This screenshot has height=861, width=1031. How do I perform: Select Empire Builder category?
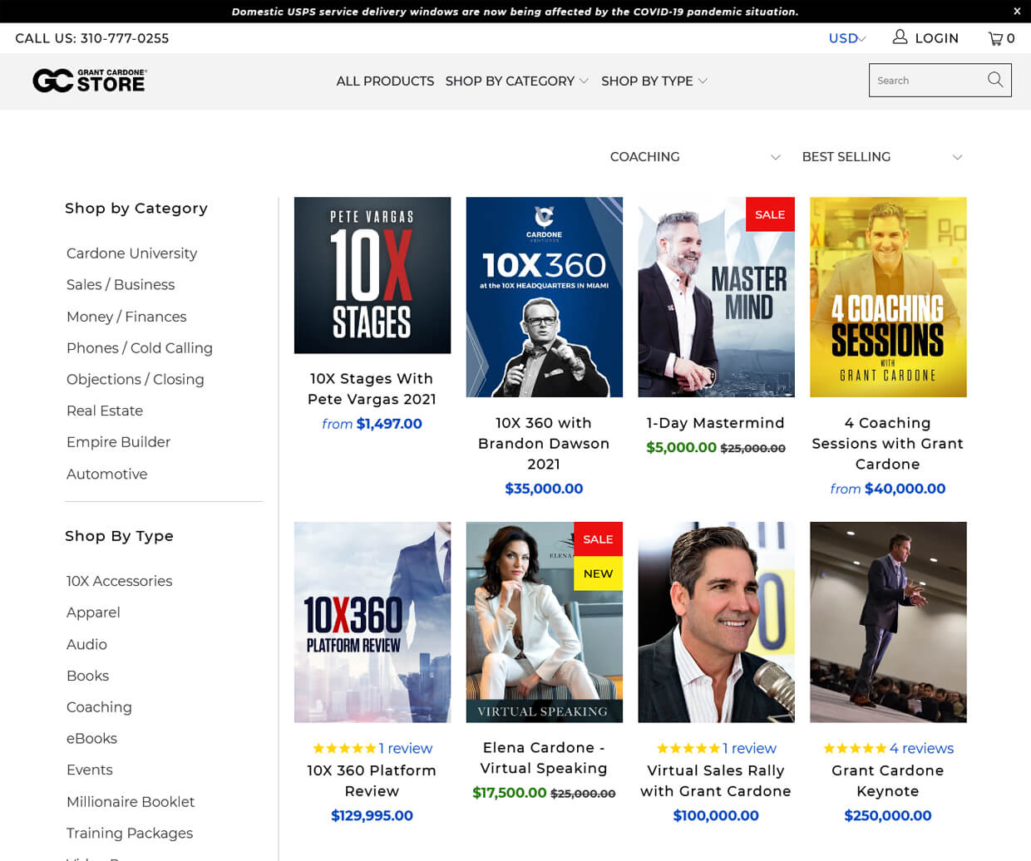(118, 442)
